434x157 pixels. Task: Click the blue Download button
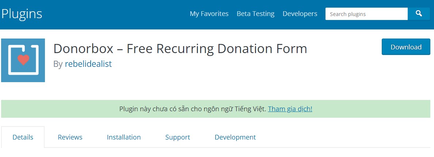(406, 47)
